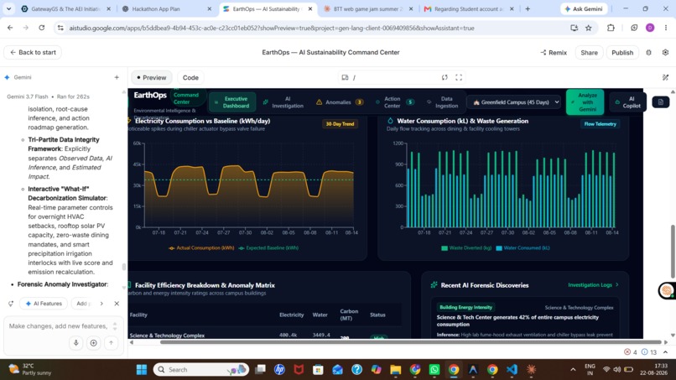The height and width of the screenshot is (380, 676).
Task: Click the send arrow button
Action: pyautogui.click(x=111, y=343)
